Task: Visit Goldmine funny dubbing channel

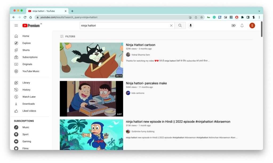Action: coord(143,132)
